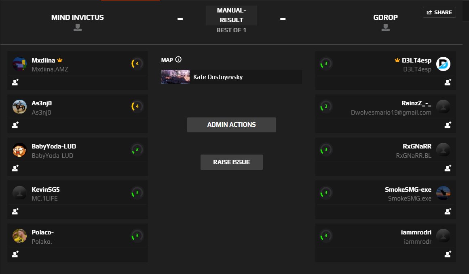Click the game ID SmokeSMG.exe
The height and width of the screenshot is (274, 469).
[x=410, y=199]
